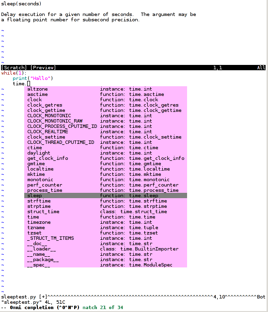Select the __doc__ entry
The height and width of the screenshot is (312, 268).
[x=106, y=244]
